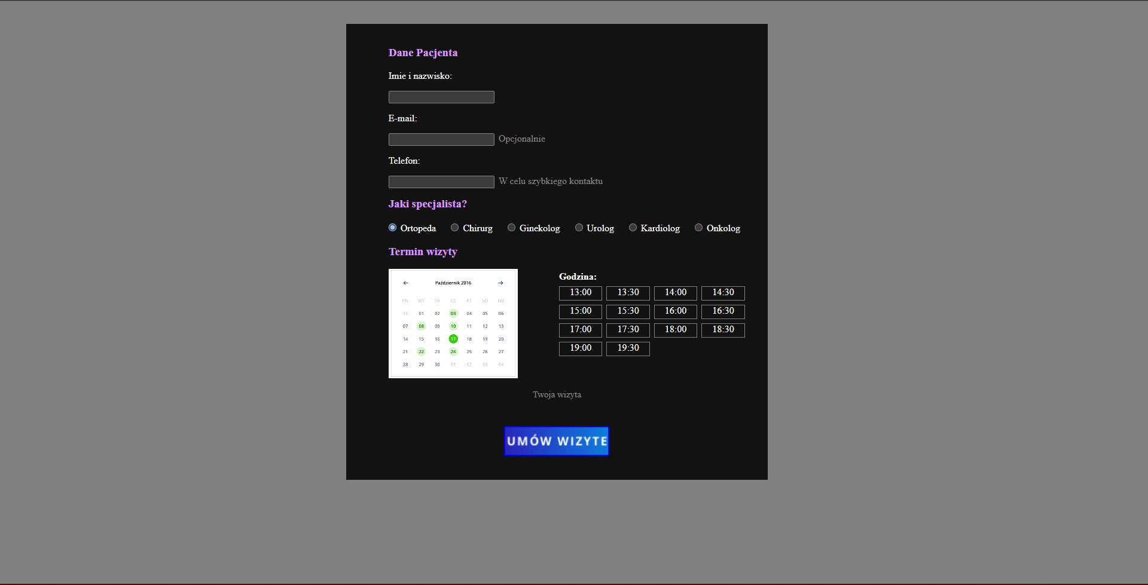Choose Urolog as specialist
The image size is (1148, 585).
579,228
